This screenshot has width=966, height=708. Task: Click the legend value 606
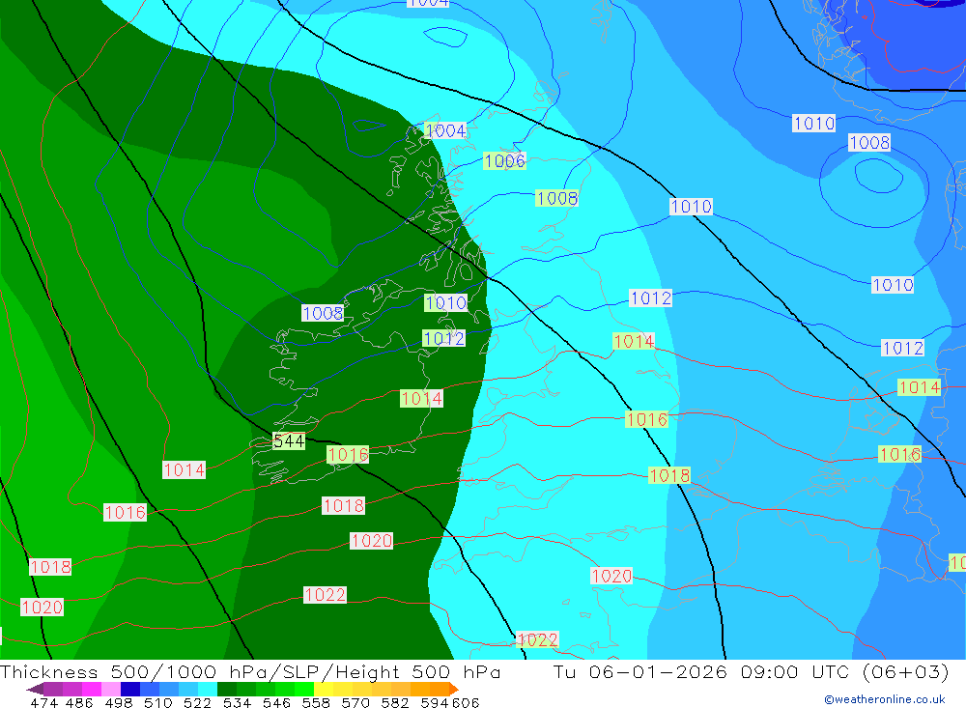[x=465, y=702]
